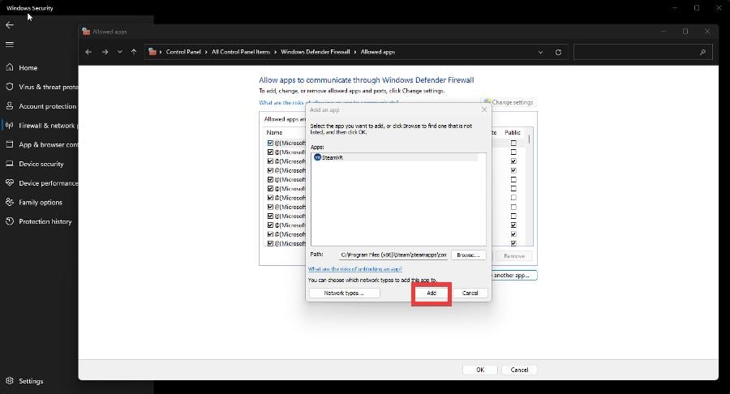730x394 pixels.
Task: Click Control Panel breadcrumb
Action: (x=183, y=52)
